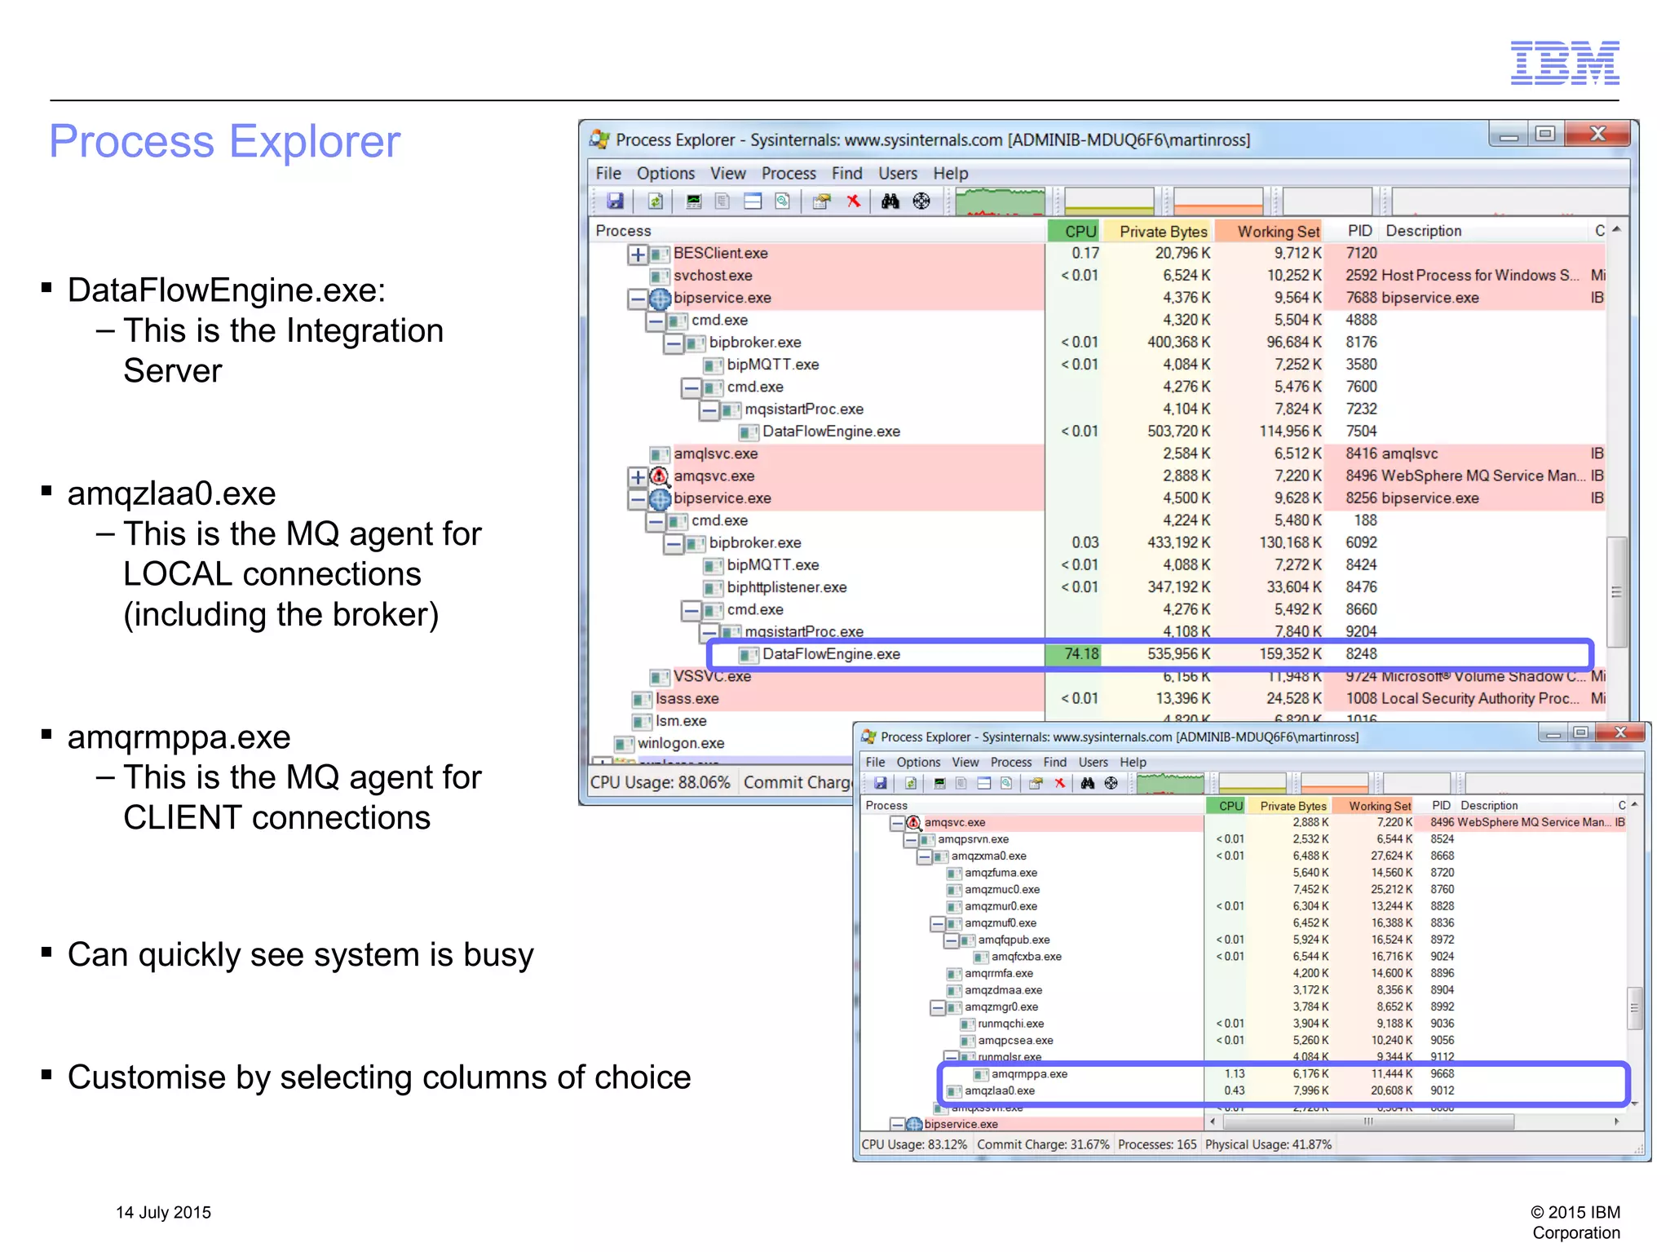This screenshot has width=1670, height=1252.
Task: Click back window vertical scrollbar thumb
Action: pyautogui.click(x=1616, y=591)
